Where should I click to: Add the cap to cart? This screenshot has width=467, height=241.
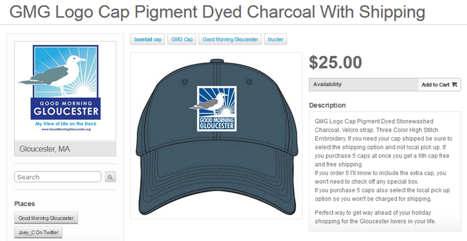(x=439, y=84)
